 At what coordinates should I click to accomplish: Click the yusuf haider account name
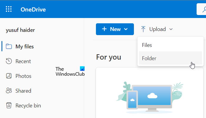click(x=20, y=30)
